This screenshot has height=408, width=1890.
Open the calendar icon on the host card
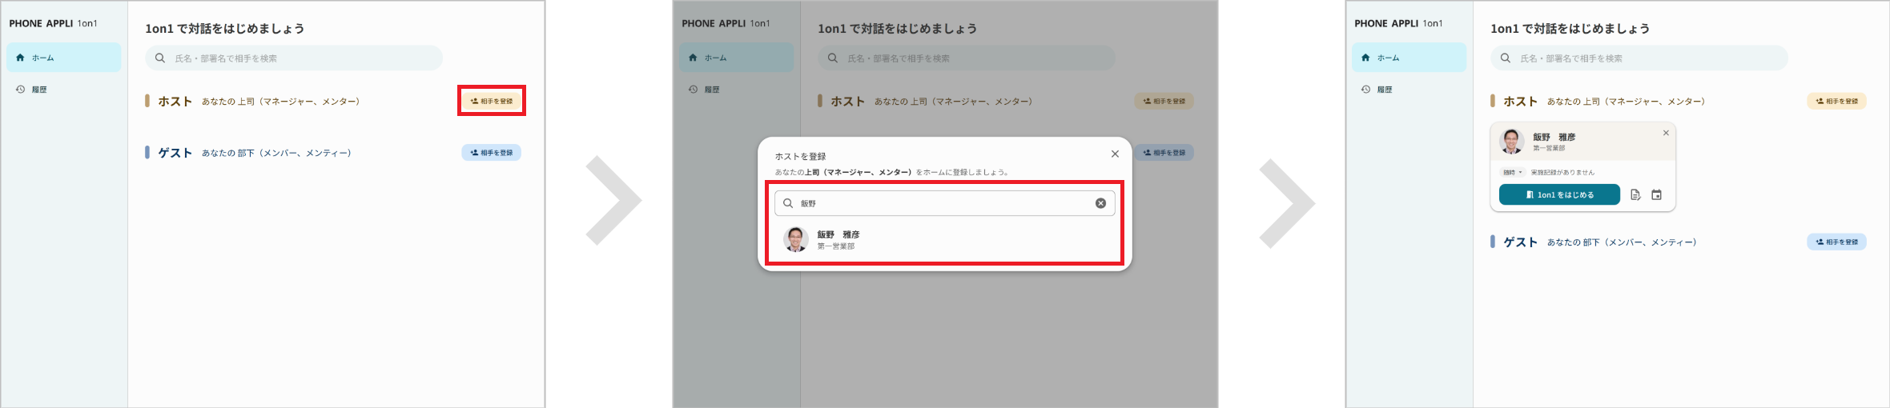coord(1657,194)
